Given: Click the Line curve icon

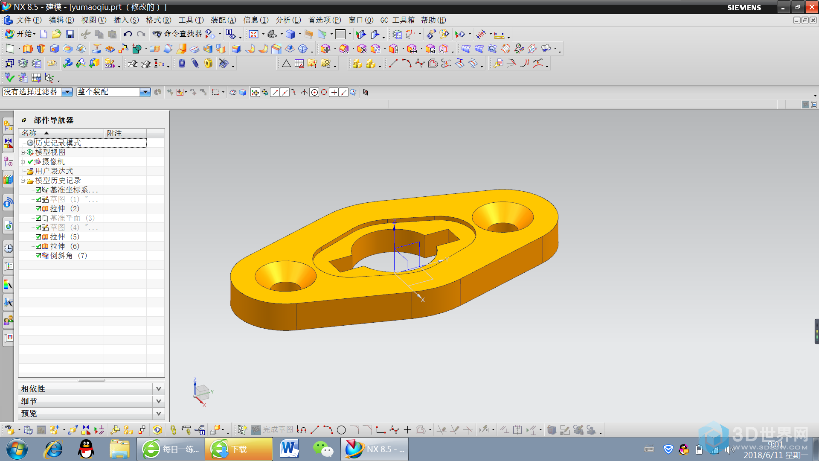Looking at the screenshot, I should tap(393, 64).
